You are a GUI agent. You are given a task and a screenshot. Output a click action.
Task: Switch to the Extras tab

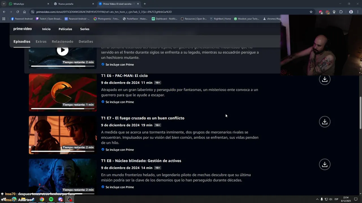pos(41,41)
